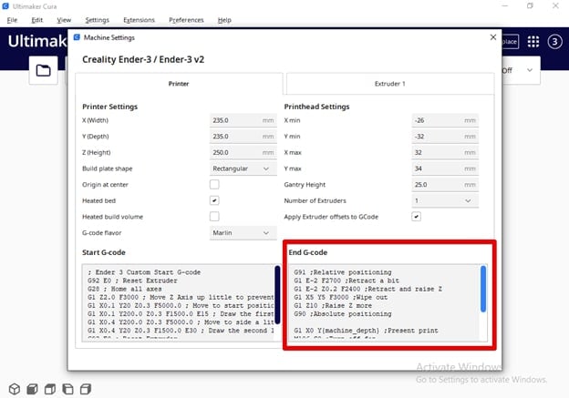
Task: Click the 'G92 E0 ; Reset Extruder' line
Action: tap(132, 281)
